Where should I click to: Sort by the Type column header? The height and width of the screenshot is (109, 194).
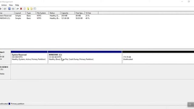point(31,13)
